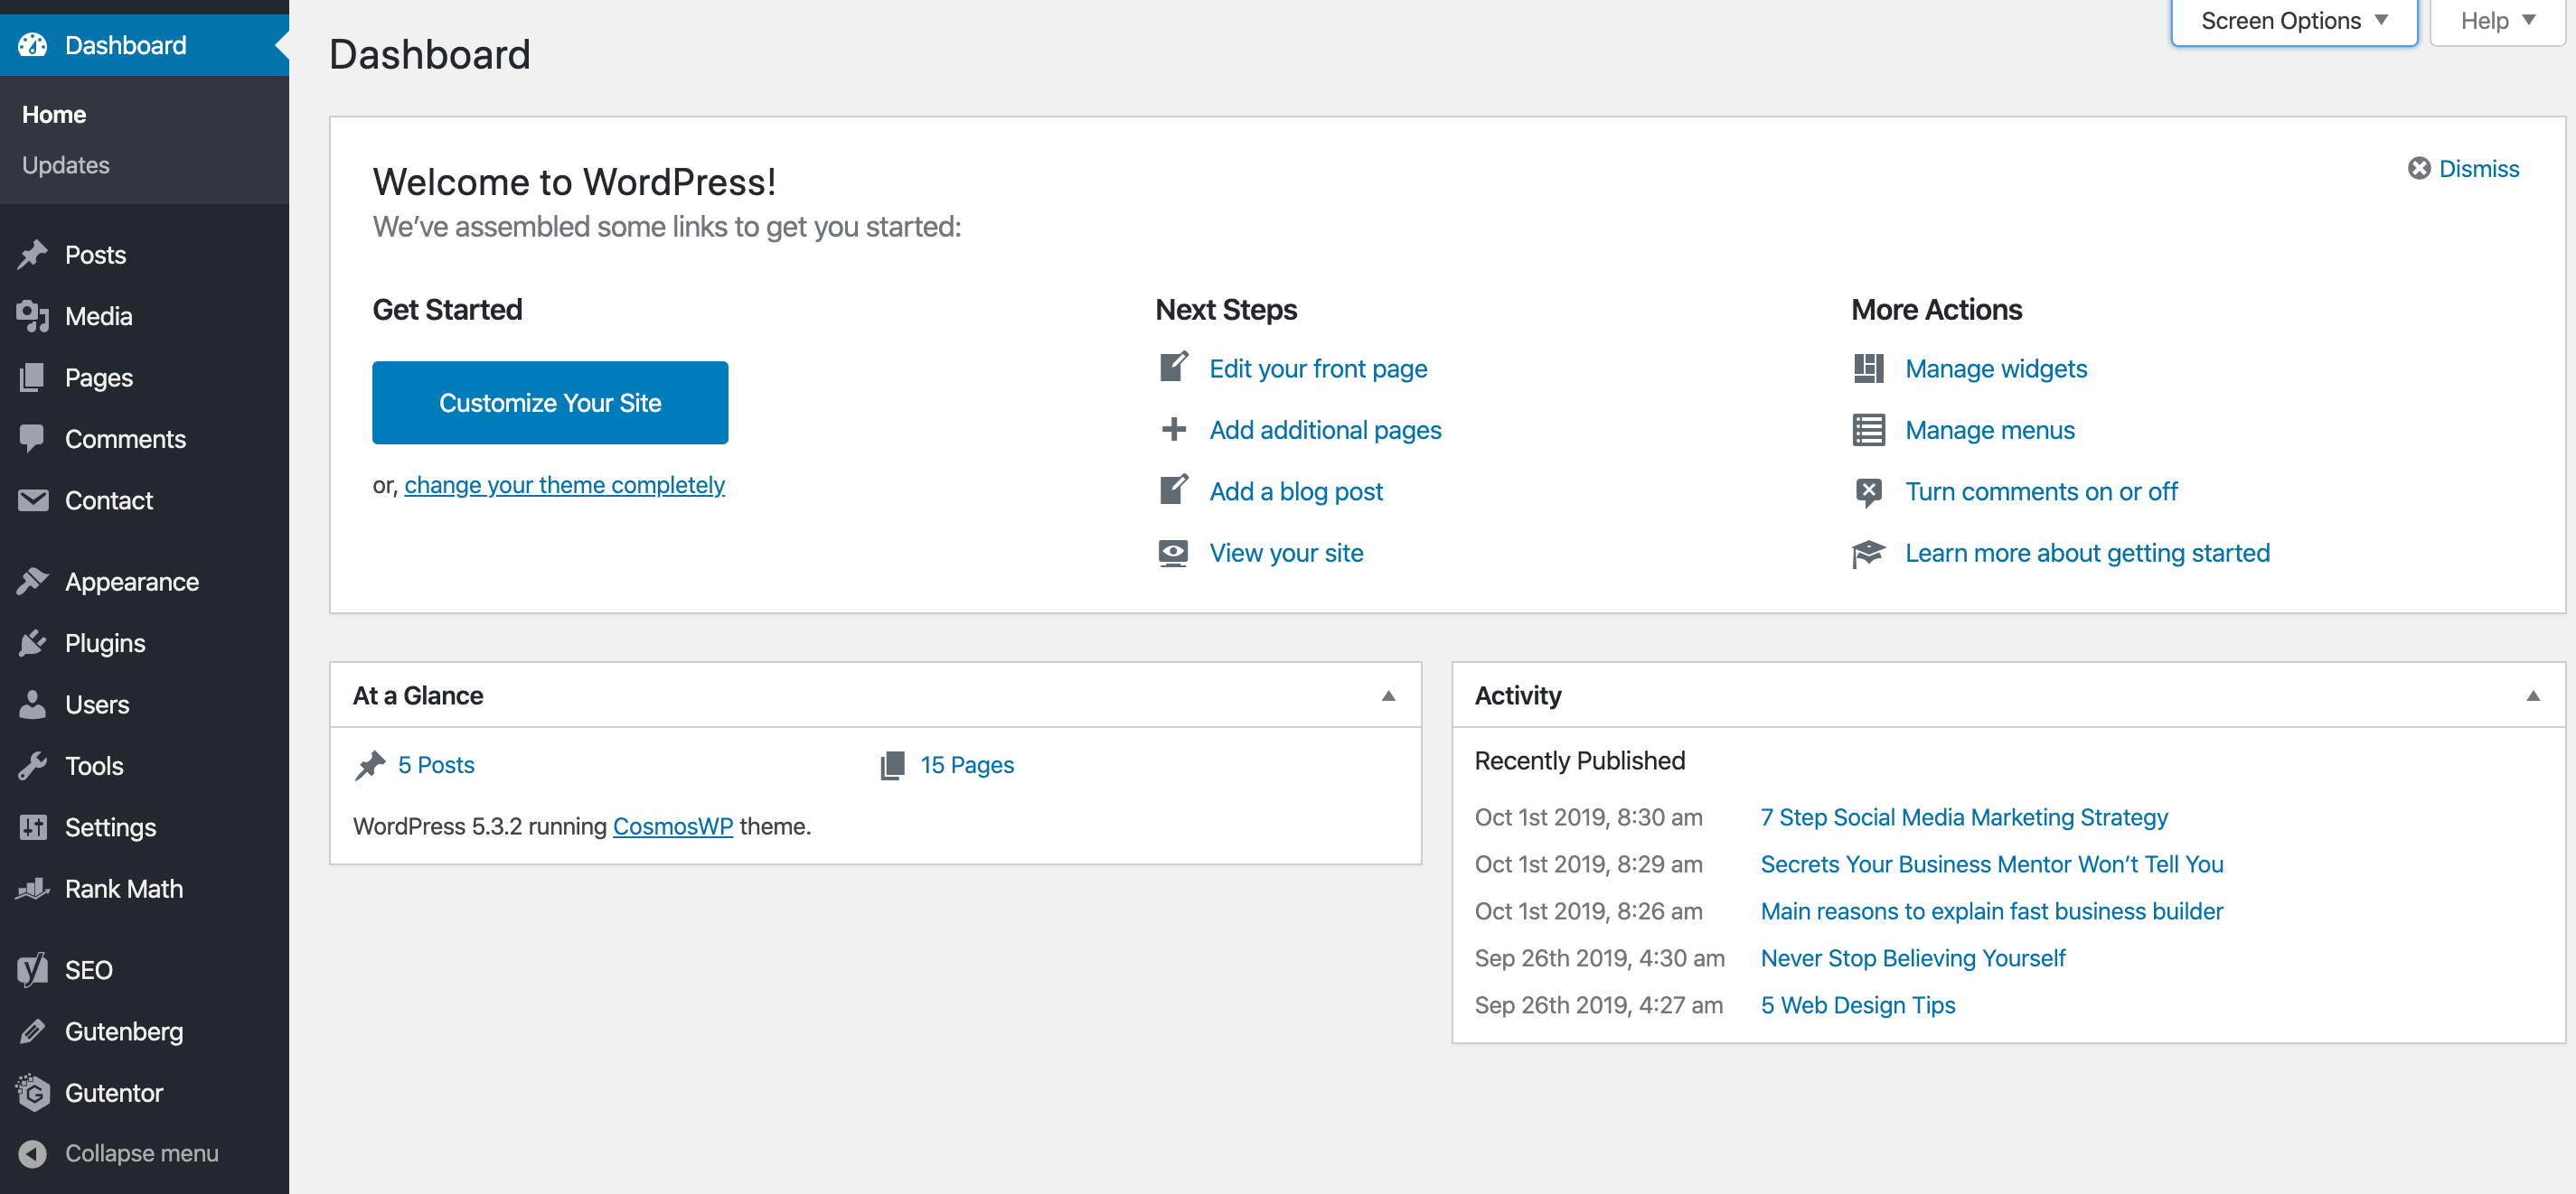This screenshot has width=2576, height=1194.
Task: Click the Dismiss link text
Action: coord(2478,168)
